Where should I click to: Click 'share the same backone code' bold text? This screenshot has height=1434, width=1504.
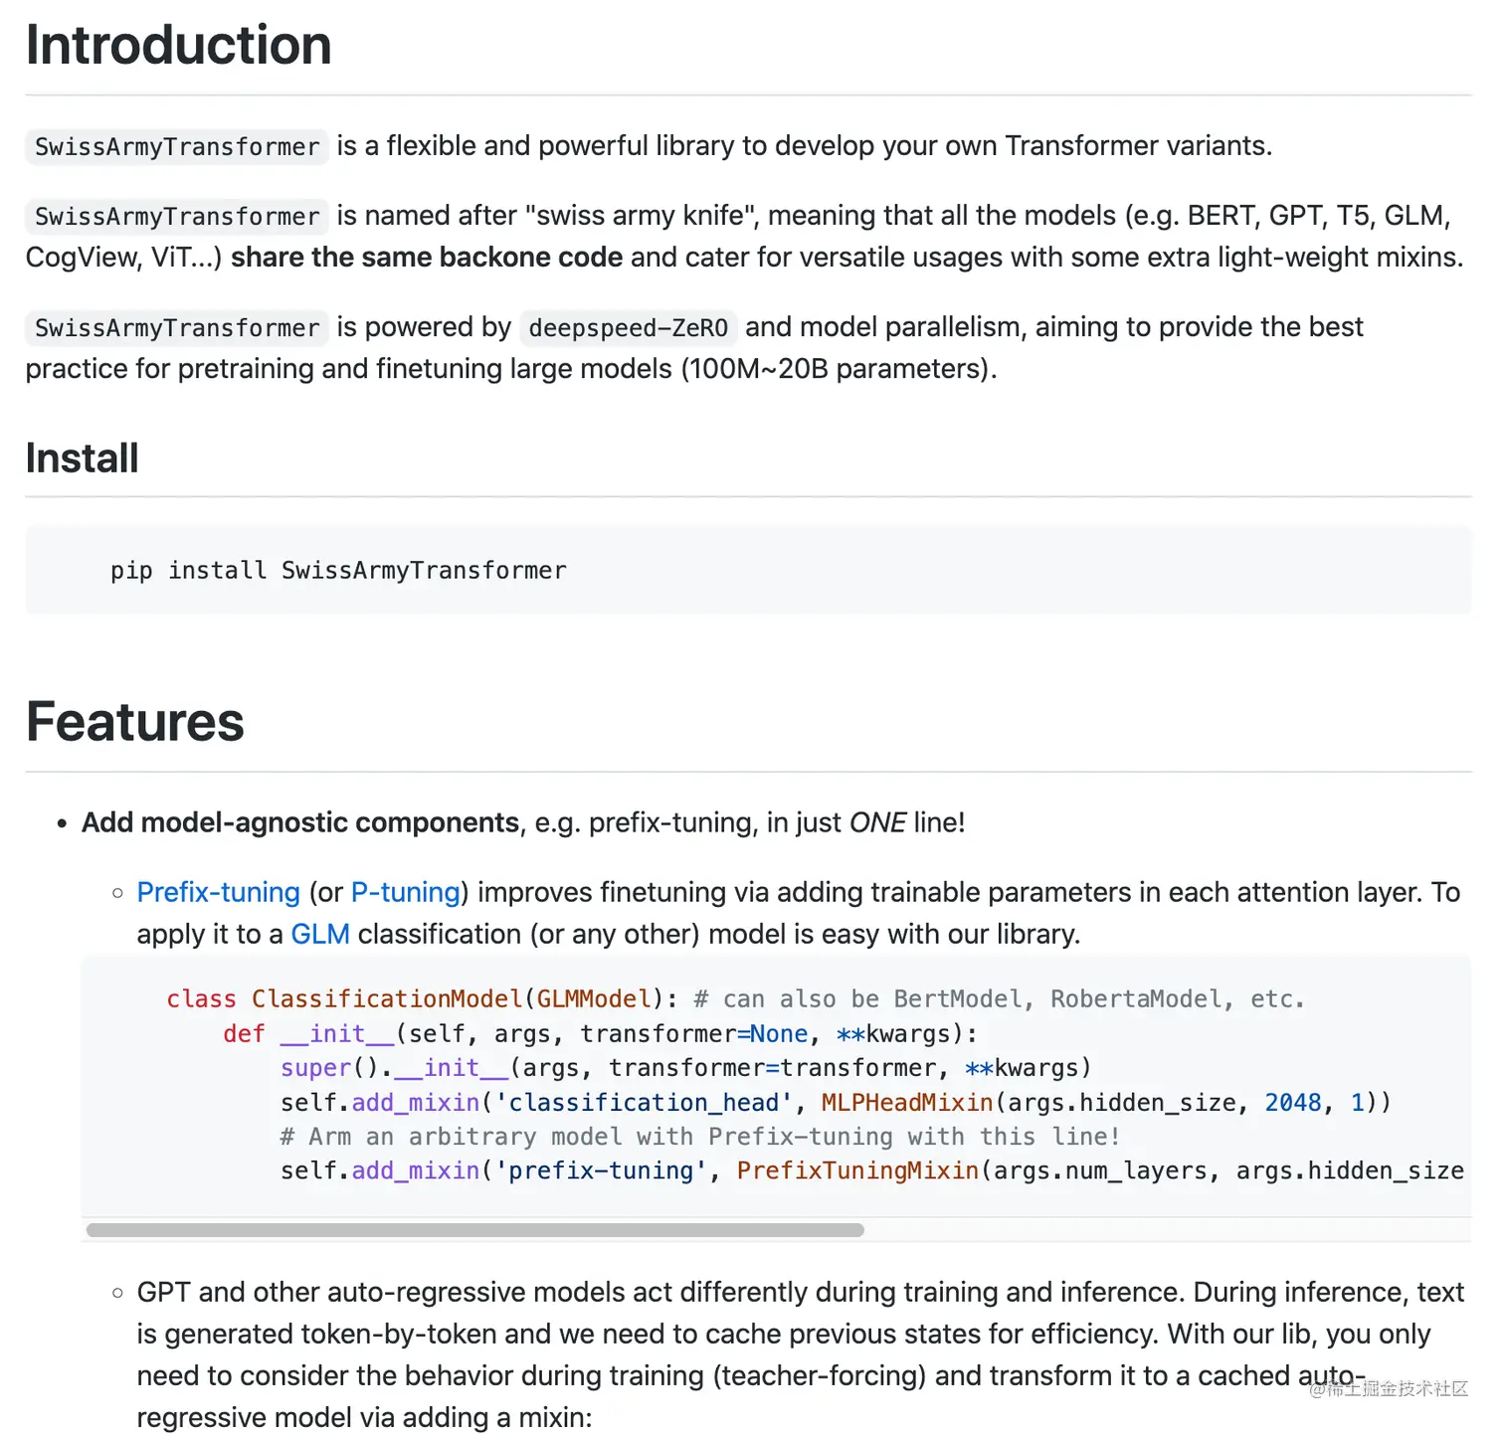coord(427,258)
